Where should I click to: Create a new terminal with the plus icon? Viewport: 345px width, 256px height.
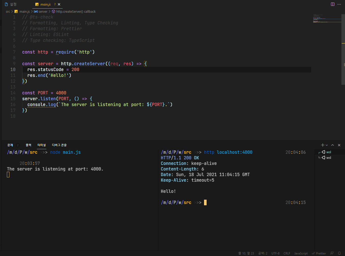coord(322,145)
